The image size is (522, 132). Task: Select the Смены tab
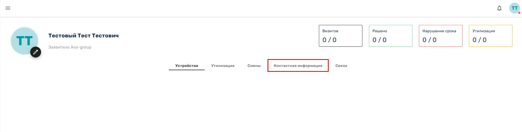pos(254,66)
